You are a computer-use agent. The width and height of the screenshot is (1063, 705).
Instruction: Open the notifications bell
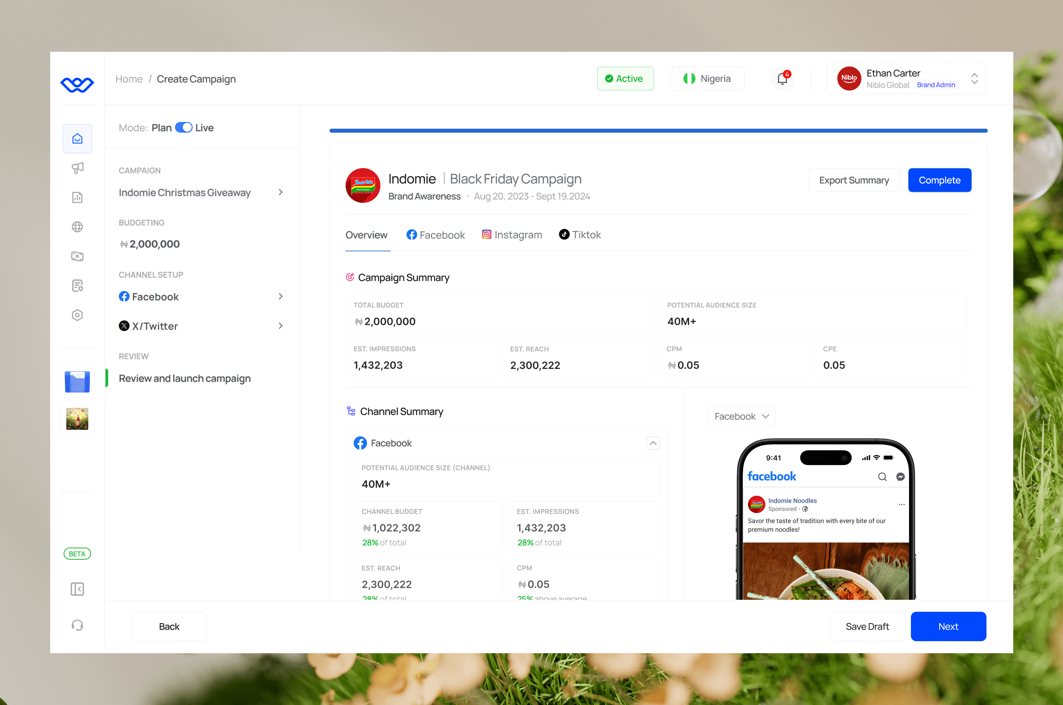pos(782,79)
